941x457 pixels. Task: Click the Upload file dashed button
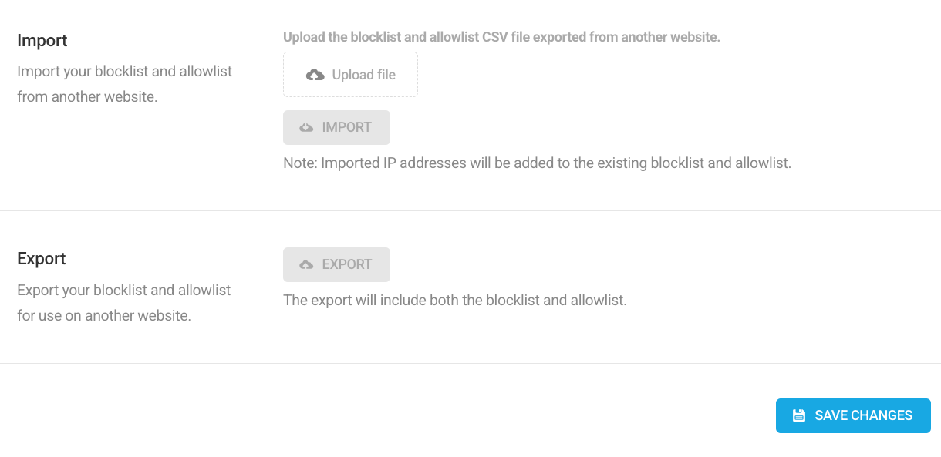(350, 74)
